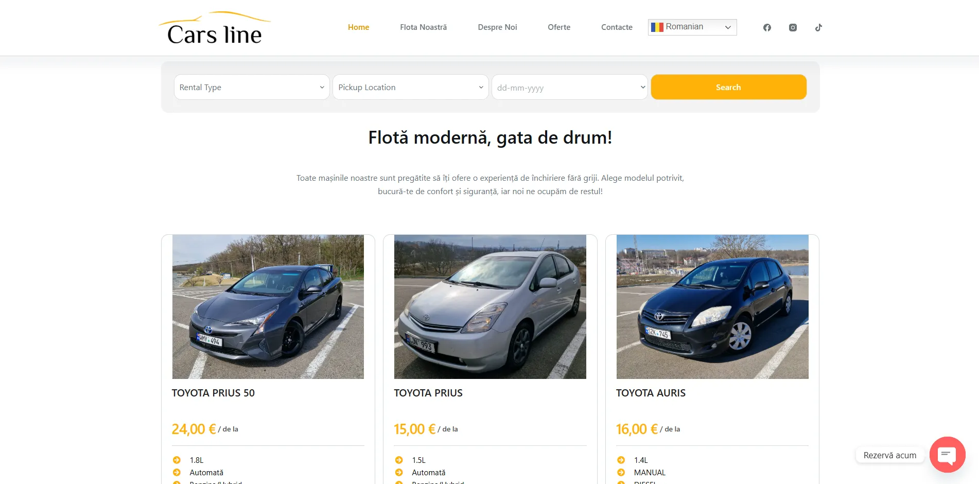Click the Cars line logo
Image resolution: width=979 pixels, height=484 pixels.
[x=215, y=27]
